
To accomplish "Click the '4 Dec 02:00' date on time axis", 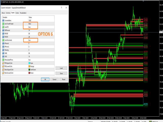I will [x=127, y=118].
